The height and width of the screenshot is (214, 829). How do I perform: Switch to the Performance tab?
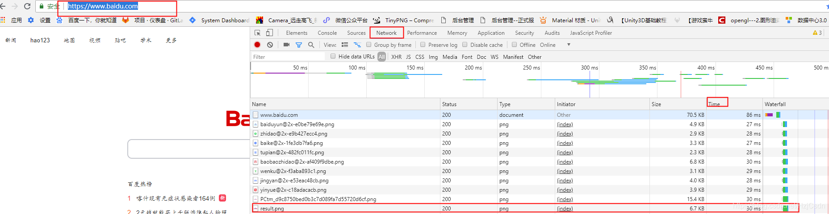click(x=422, y=33)
